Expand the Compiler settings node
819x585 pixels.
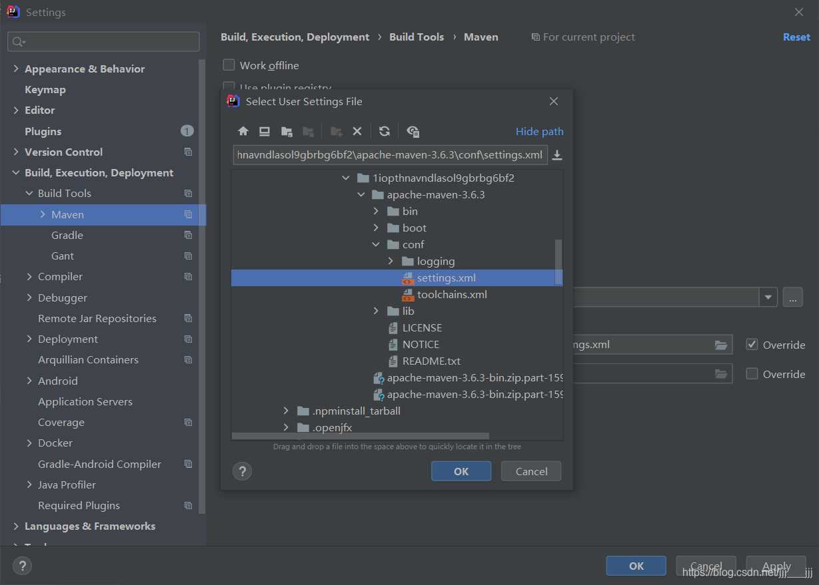[x=29, y=276]
